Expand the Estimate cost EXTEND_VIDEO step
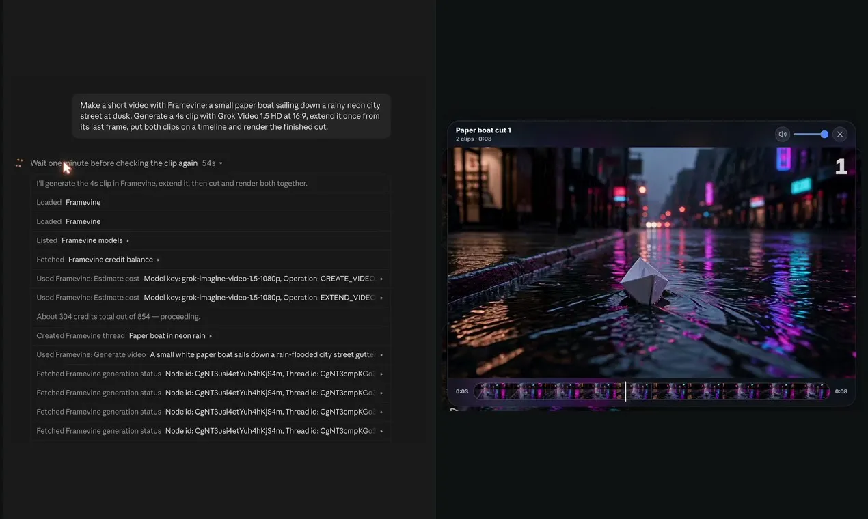The width and height of the screenshot is (868, 519). 381,298
